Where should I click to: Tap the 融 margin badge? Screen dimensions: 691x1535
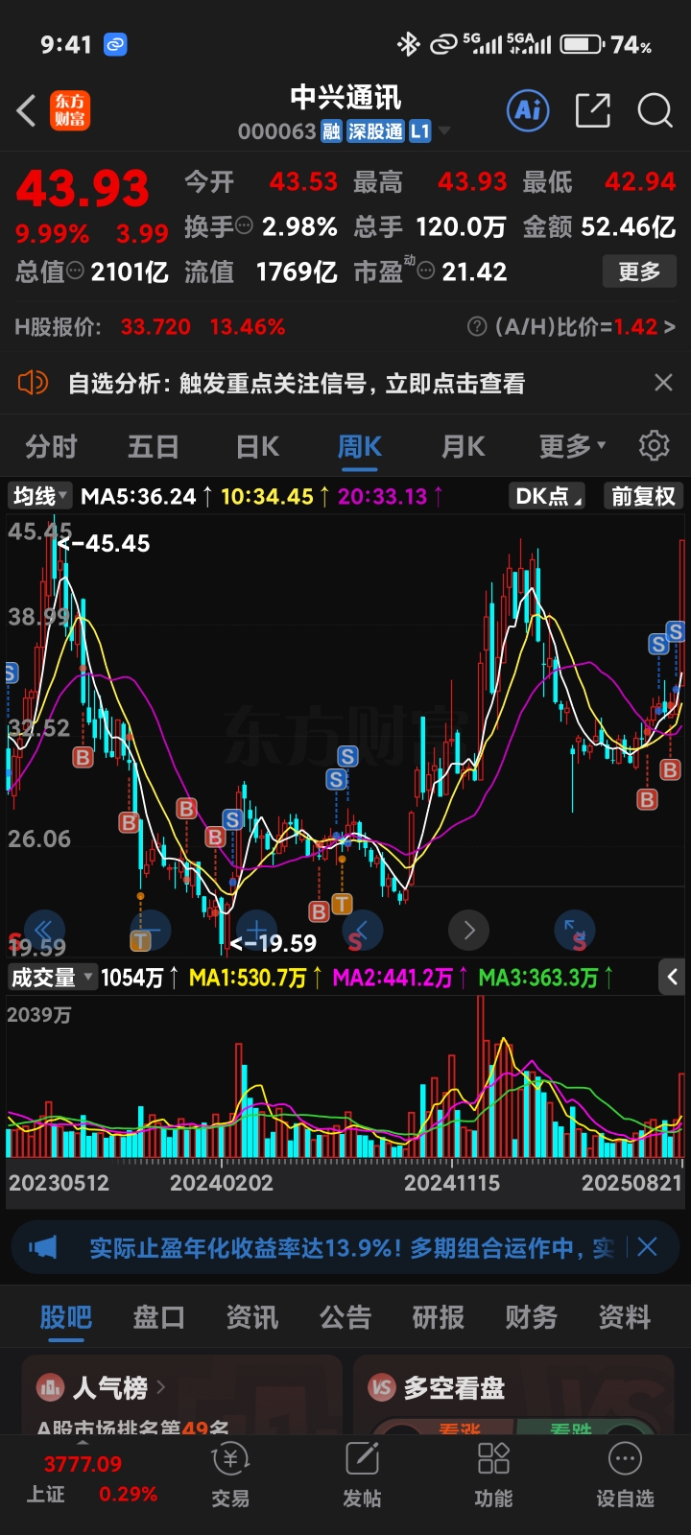coord(331,131)
